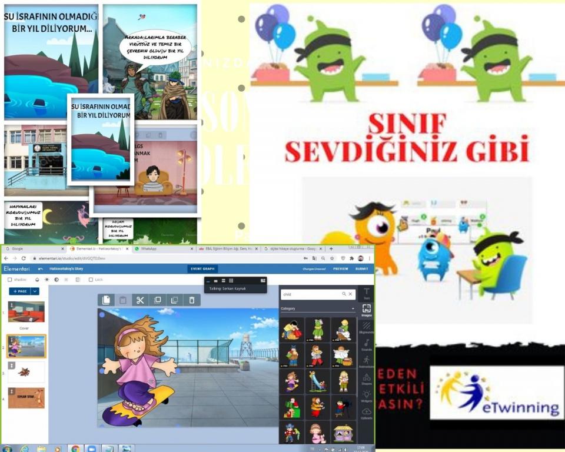Screen dimensions: 565x452
Task: Choose the purple playhouse image
Action: pyautogui.click(x=343, y=433)
